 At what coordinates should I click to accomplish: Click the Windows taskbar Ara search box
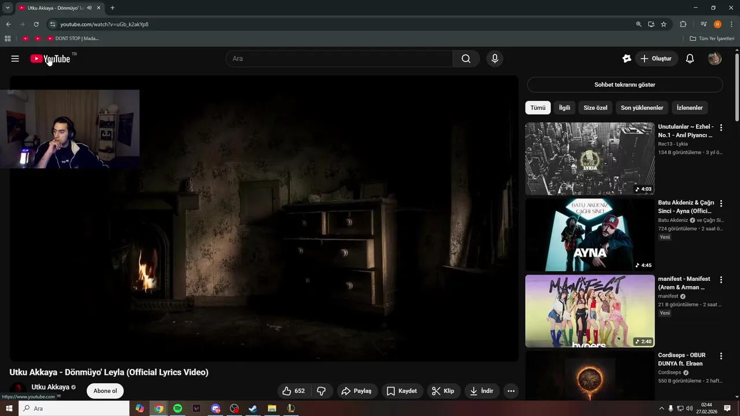click(x=74, y=408)
